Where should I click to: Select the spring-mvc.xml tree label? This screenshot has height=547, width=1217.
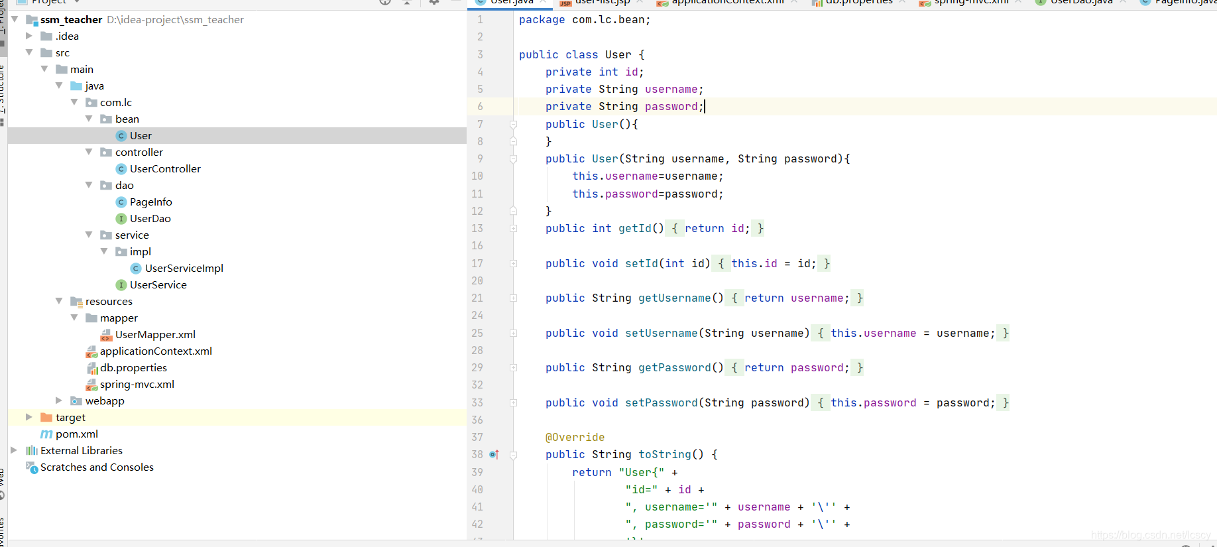(x=137, y=385)
